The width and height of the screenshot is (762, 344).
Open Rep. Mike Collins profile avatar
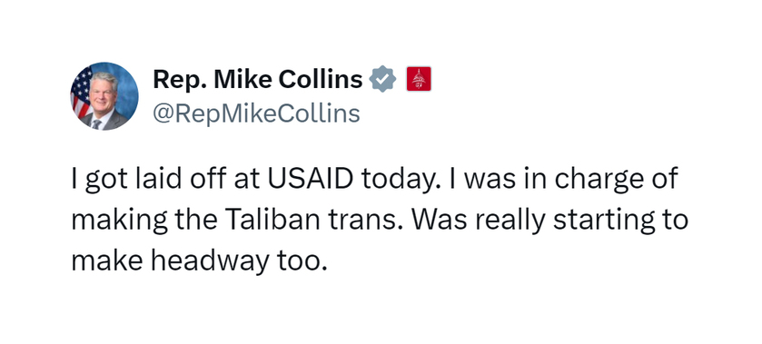point(104,96)
